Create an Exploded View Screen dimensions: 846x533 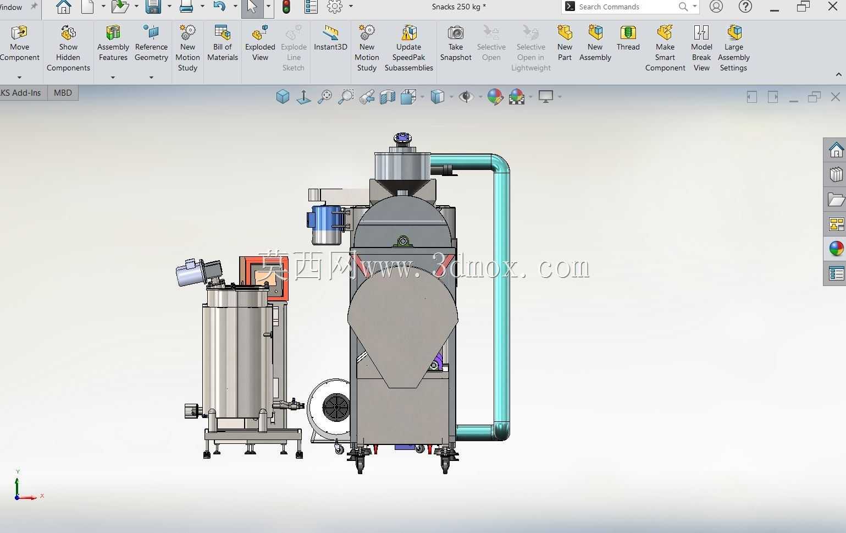point(260,43)
